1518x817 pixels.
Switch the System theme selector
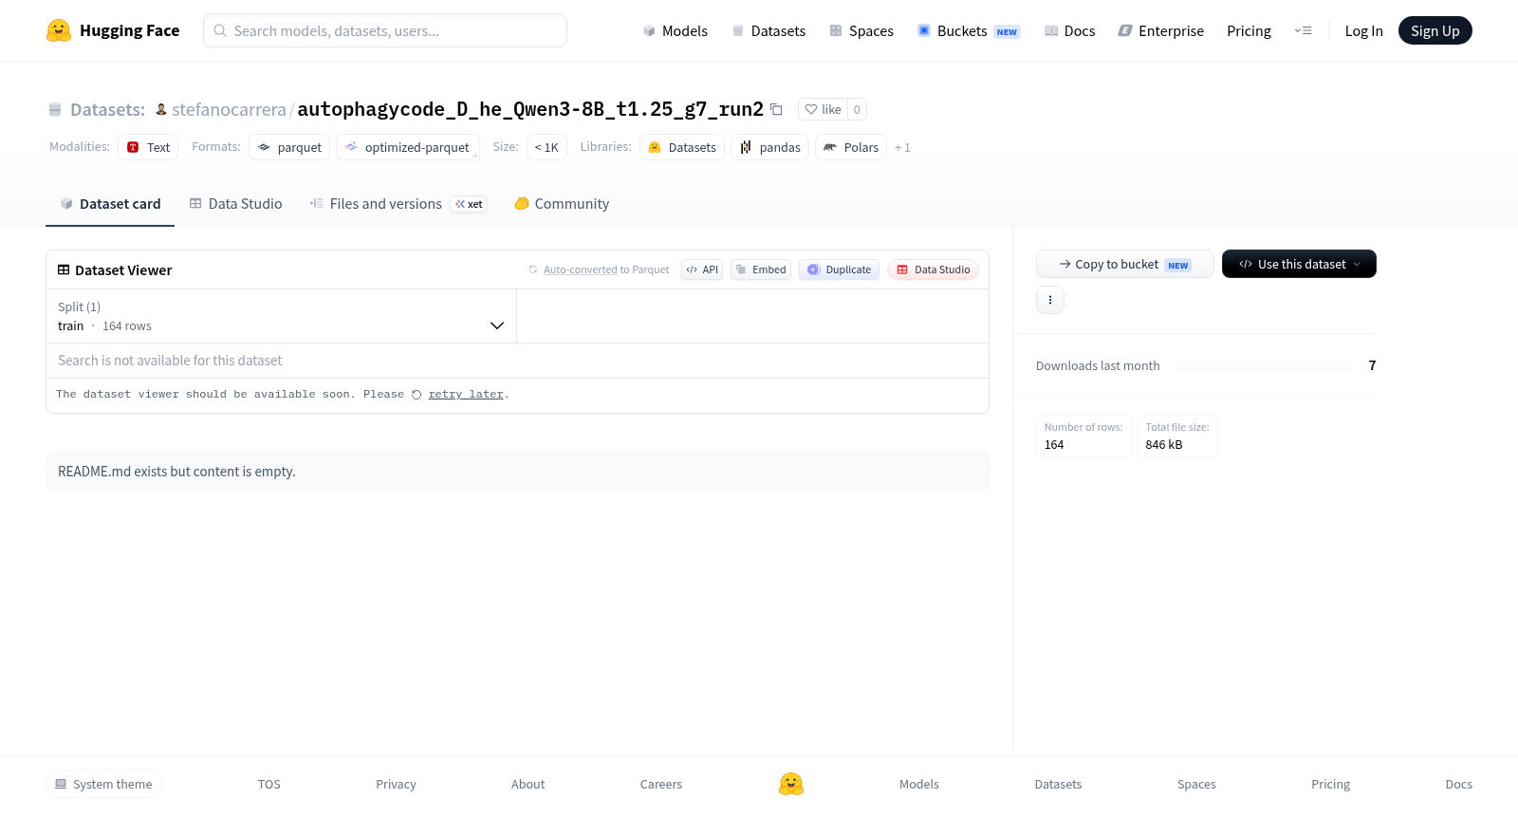pyautogui.click(x=103, y=784)
